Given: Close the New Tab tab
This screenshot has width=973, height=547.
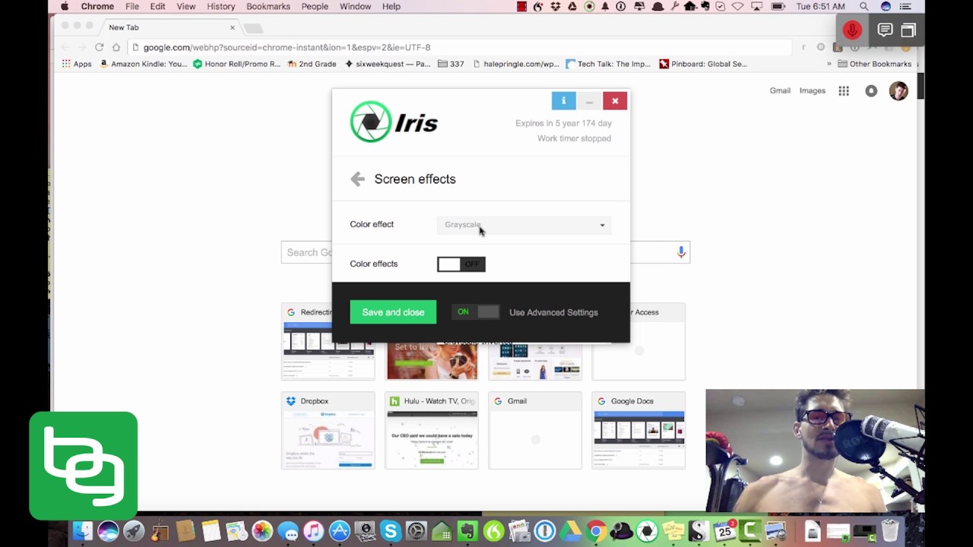Looking at the screenshot, I should pos(233,27).
